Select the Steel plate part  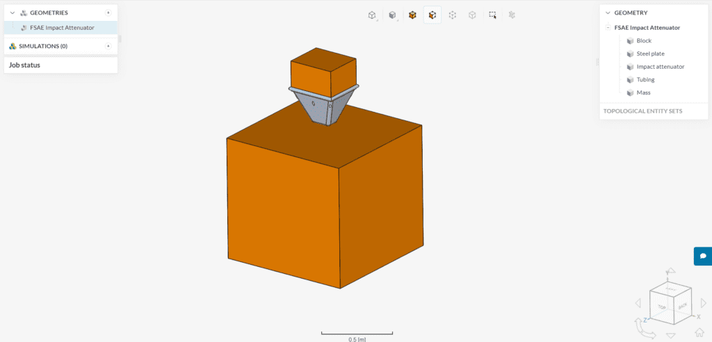tap(652, 54)
